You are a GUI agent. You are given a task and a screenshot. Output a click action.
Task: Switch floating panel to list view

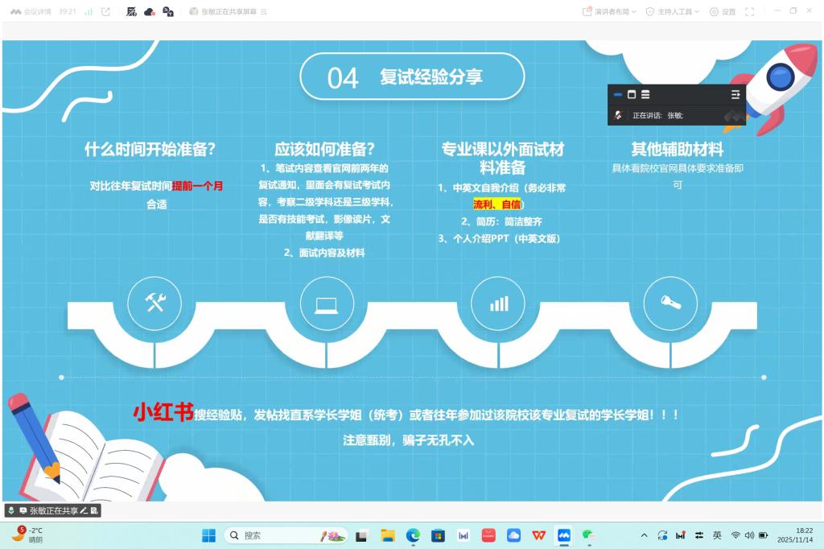coord(645,94)
